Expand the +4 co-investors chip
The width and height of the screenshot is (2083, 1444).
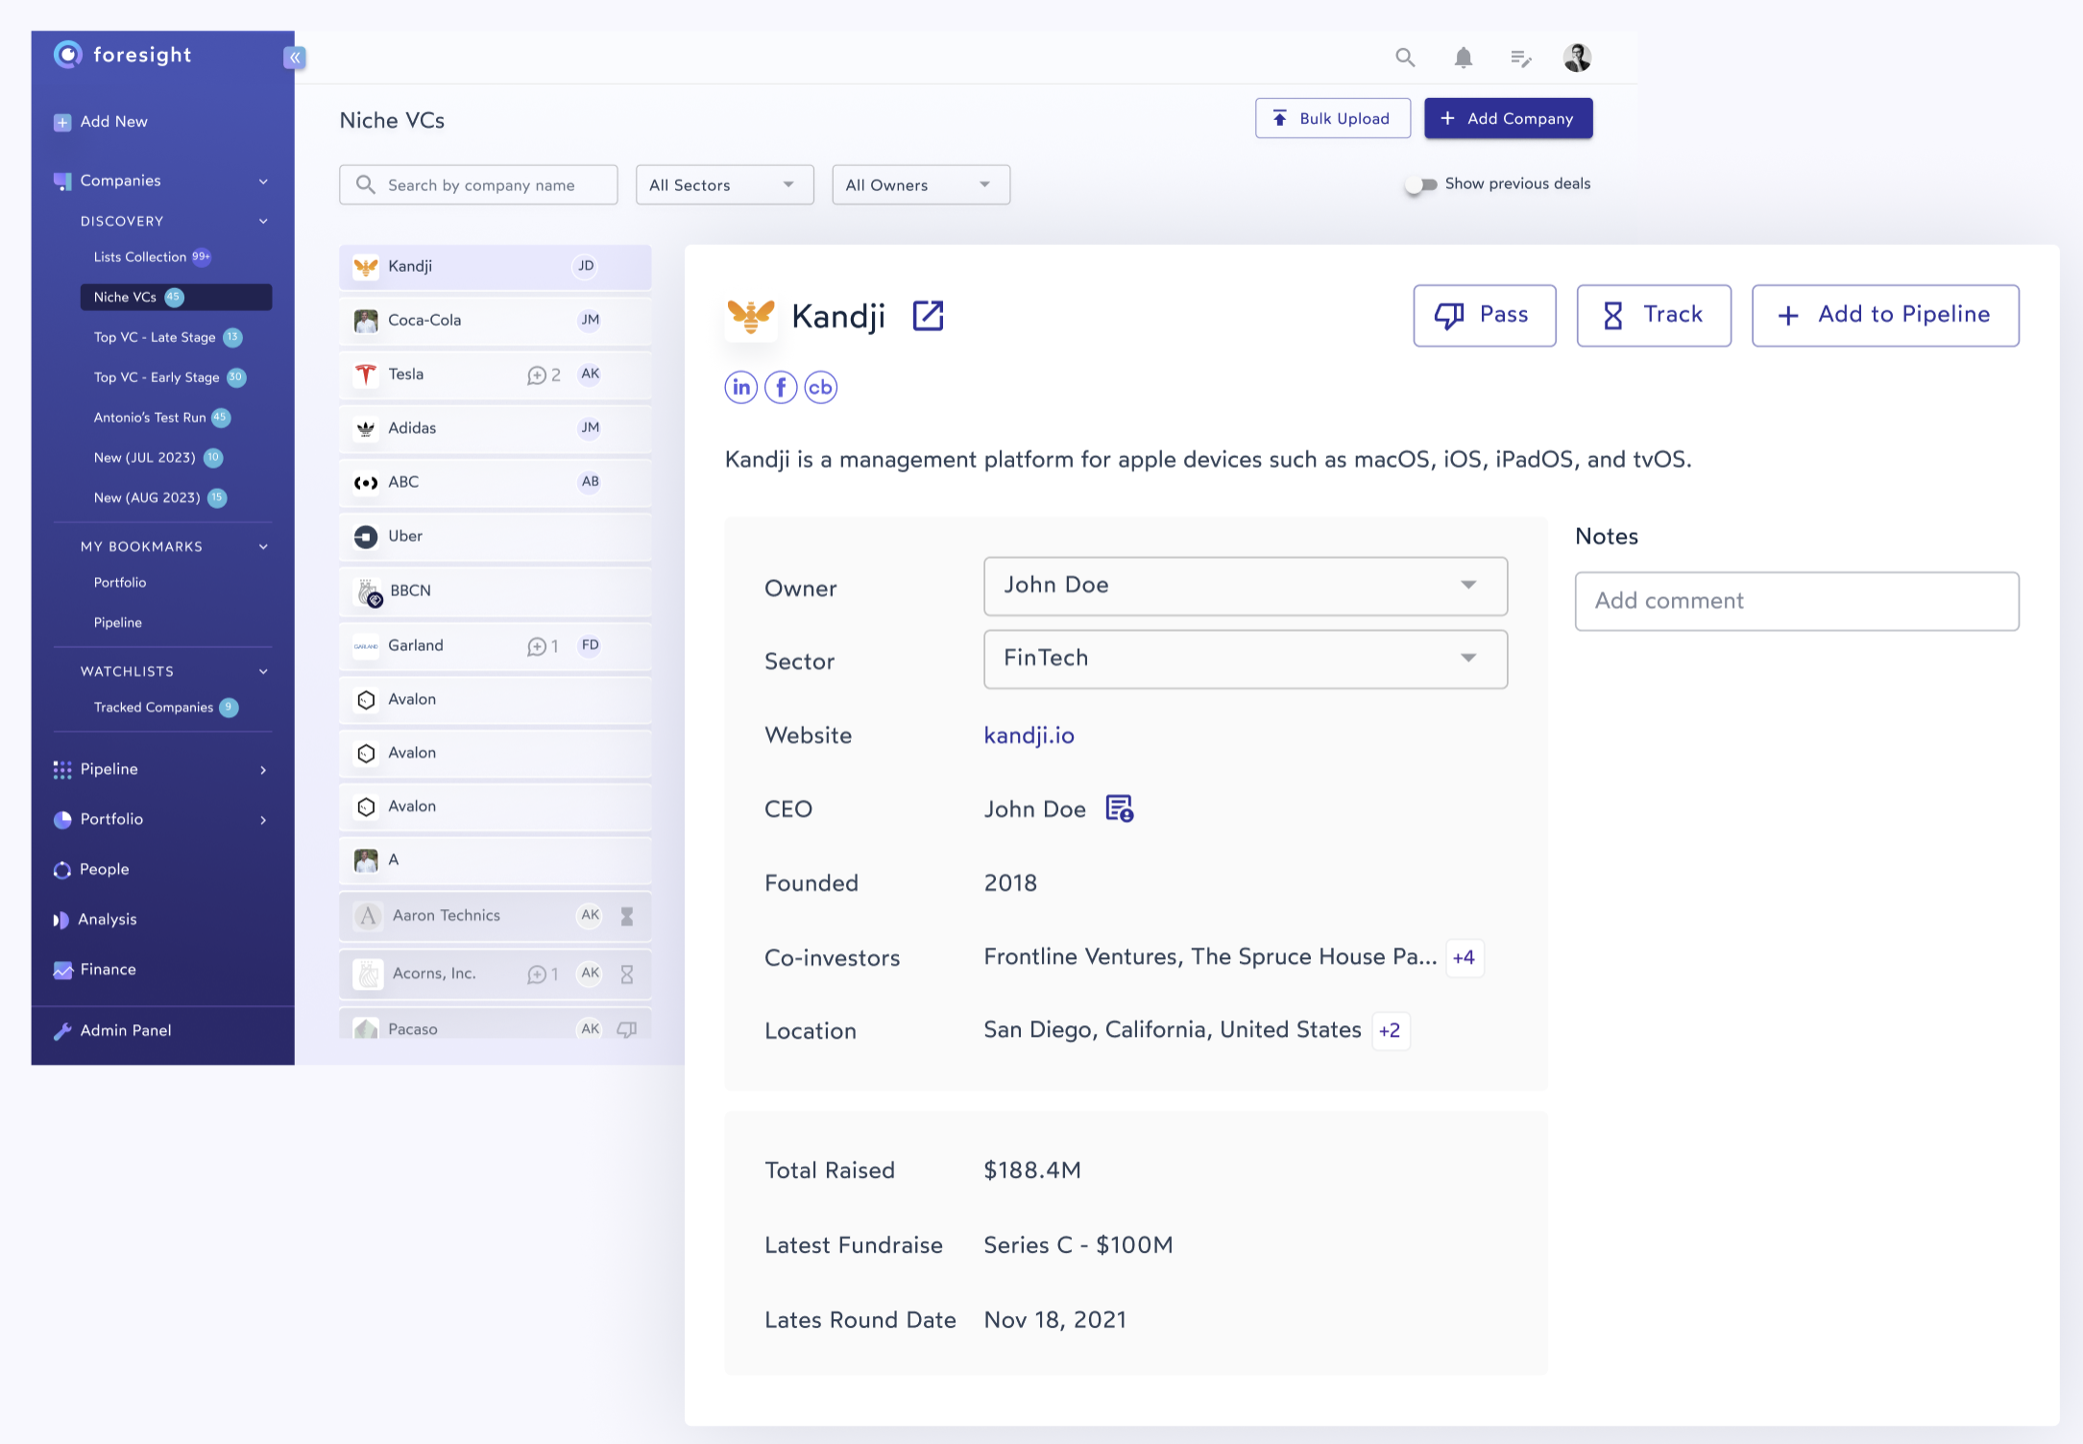click(x=1463, y=957)
